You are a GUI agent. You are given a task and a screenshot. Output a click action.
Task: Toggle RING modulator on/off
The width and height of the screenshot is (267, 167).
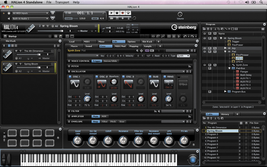click(x=165, y=77)
